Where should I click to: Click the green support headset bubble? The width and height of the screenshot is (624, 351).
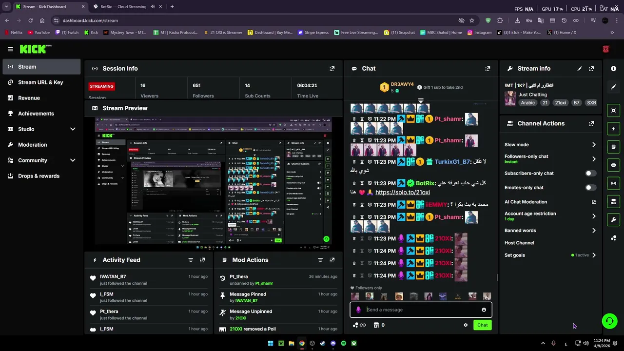tap(609, 321)
